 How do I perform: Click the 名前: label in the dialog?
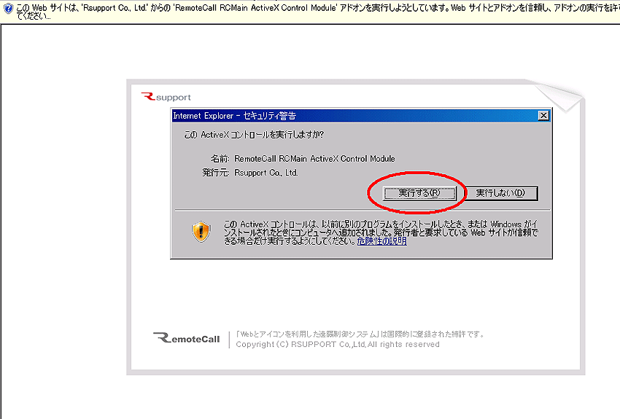[220, 159]
